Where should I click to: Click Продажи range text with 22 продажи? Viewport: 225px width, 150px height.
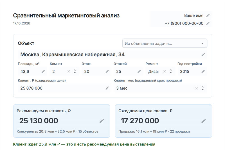click(154, 131)
